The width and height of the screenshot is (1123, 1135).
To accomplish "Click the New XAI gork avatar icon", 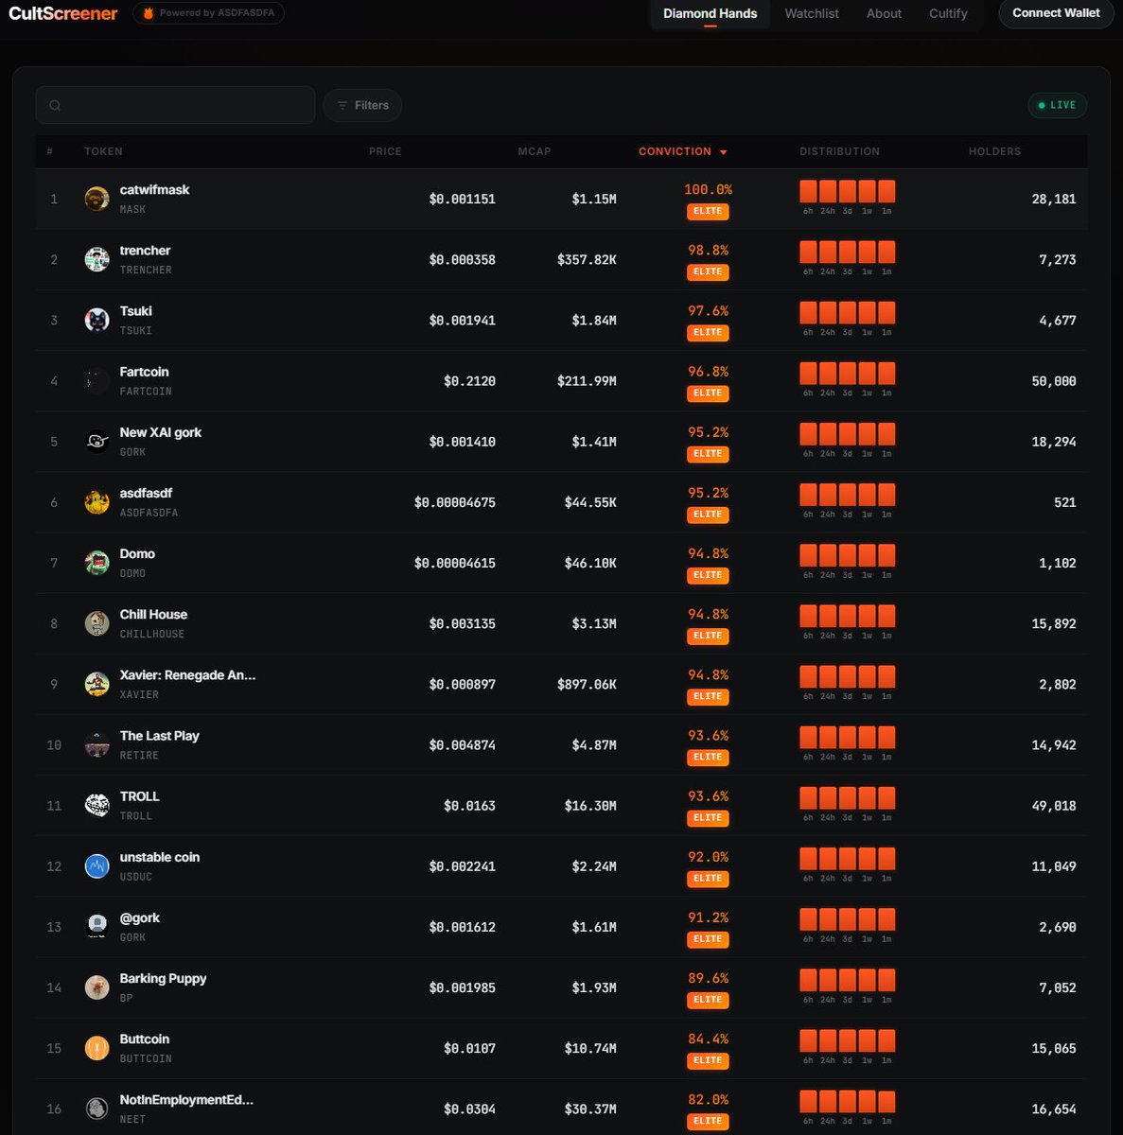I will pos(97,442).
